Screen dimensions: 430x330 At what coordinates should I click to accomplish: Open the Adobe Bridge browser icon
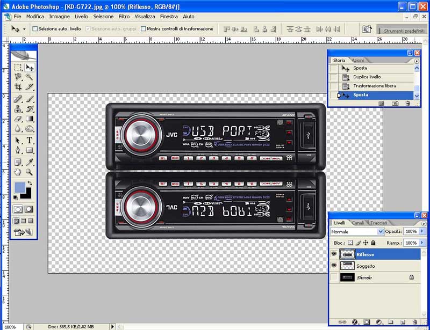(x=367, y=29)
